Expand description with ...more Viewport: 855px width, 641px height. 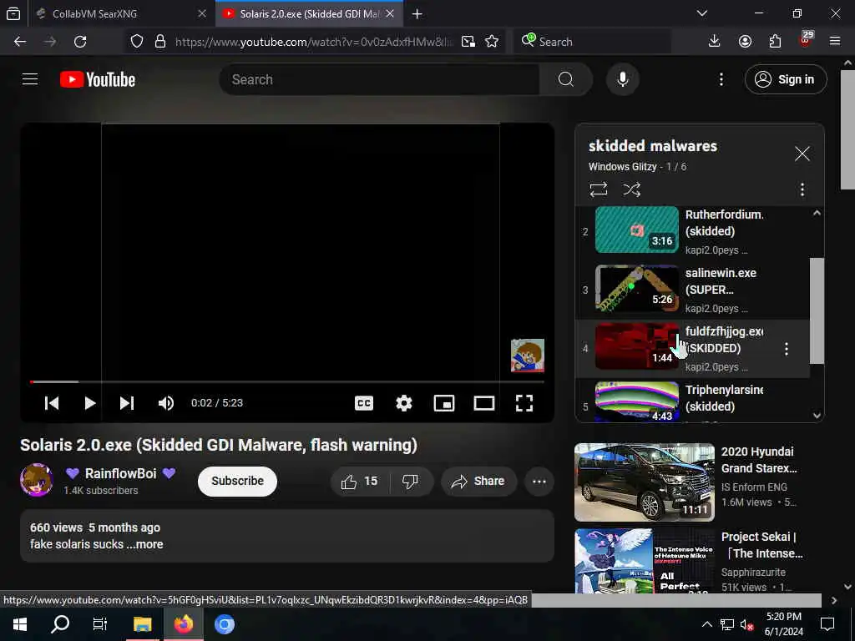(146, 544)
